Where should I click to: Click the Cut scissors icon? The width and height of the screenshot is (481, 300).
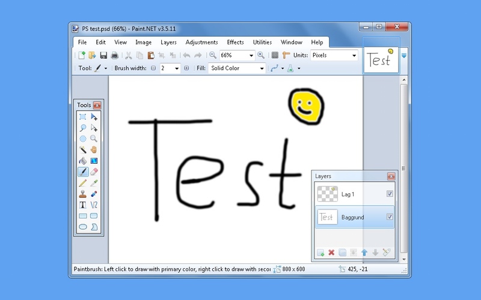[x=129, y=55]
